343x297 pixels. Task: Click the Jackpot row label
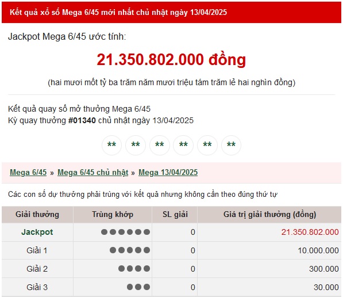click(x=37, y=232)
